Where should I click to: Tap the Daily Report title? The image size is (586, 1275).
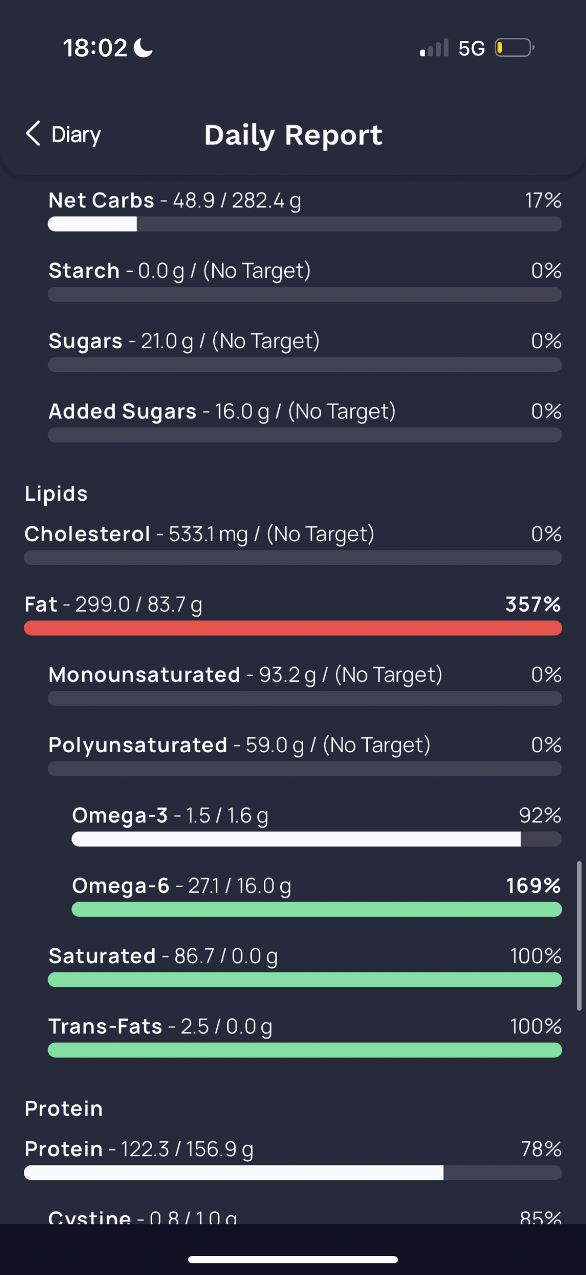click(293, 135)
